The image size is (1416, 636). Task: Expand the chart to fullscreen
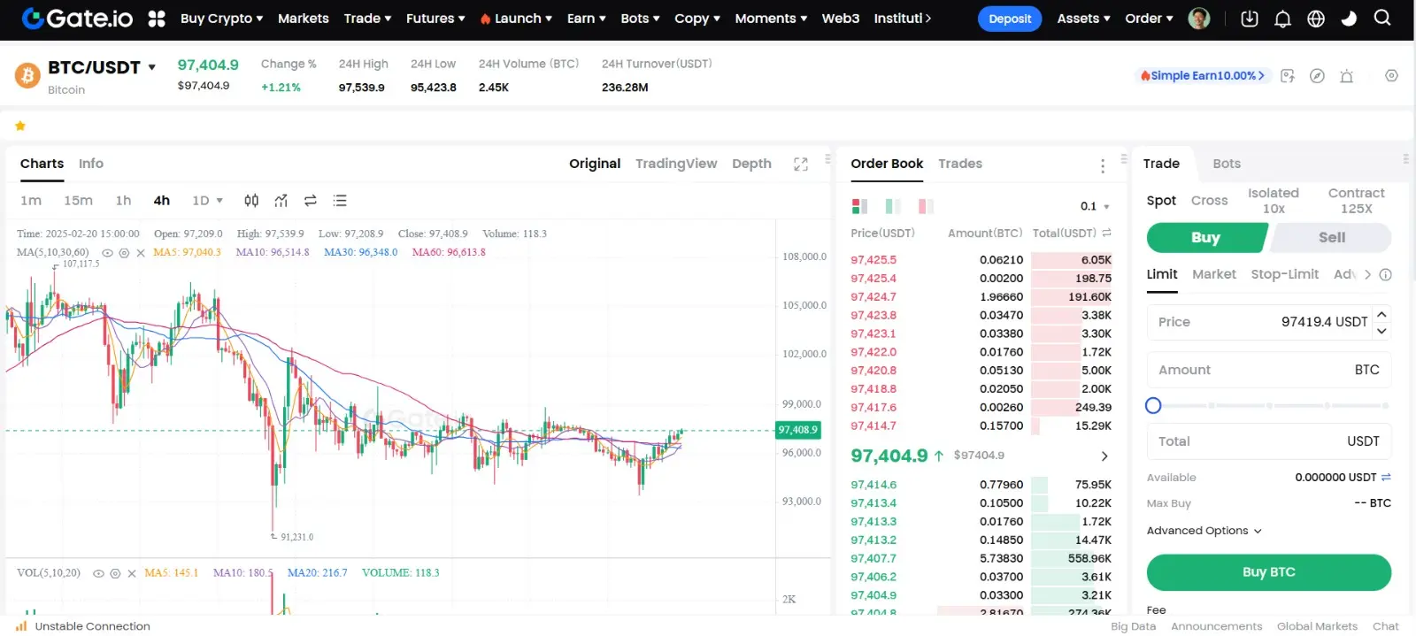pos(801,164)
